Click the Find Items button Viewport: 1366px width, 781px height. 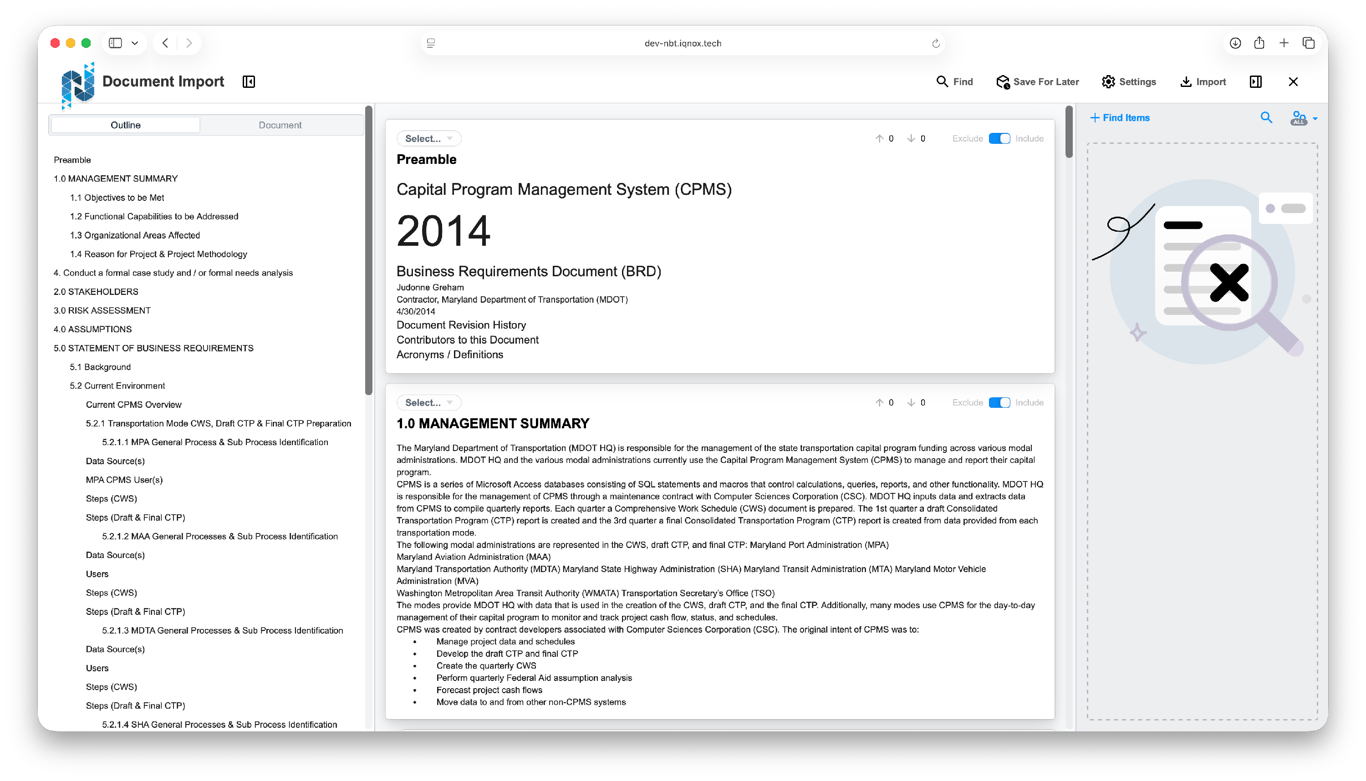coord(1120,117)
